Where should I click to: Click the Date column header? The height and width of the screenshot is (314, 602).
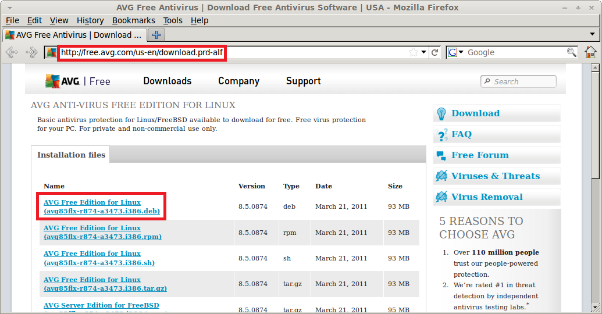tap(323, 186)
